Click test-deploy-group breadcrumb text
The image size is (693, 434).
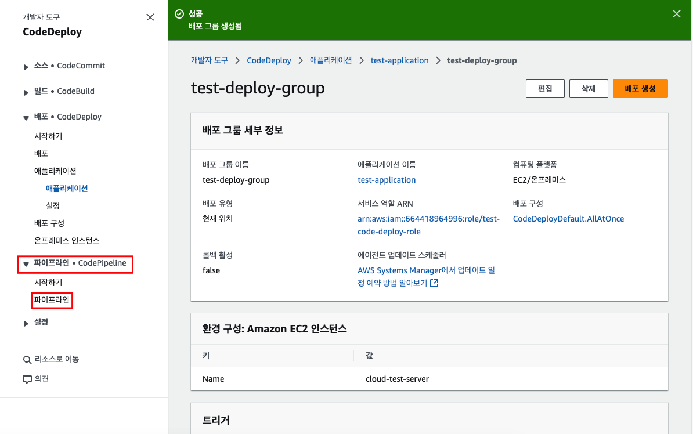(482, 60)
